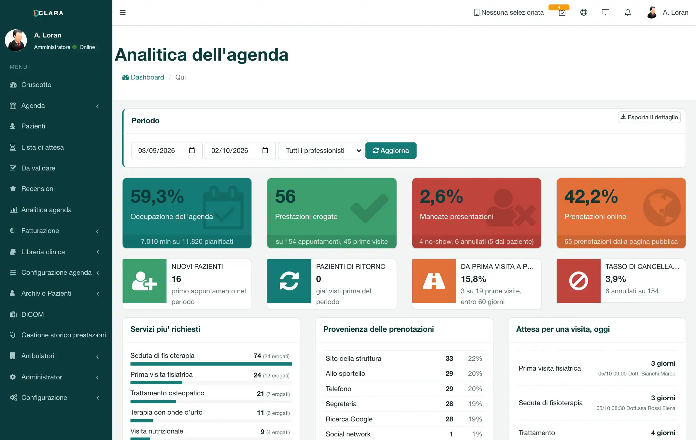
Task: Expand the Configurazione agenda submenu
Action: [x=97, y=273]
